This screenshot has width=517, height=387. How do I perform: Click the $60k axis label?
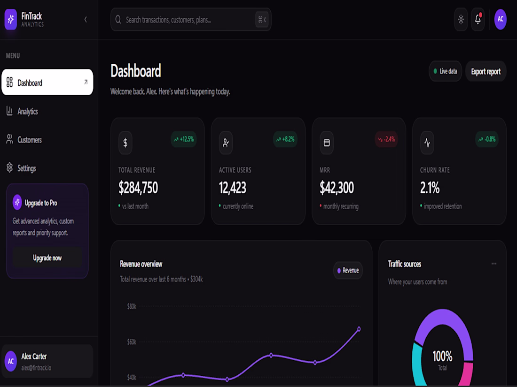[x=132, y=342]
